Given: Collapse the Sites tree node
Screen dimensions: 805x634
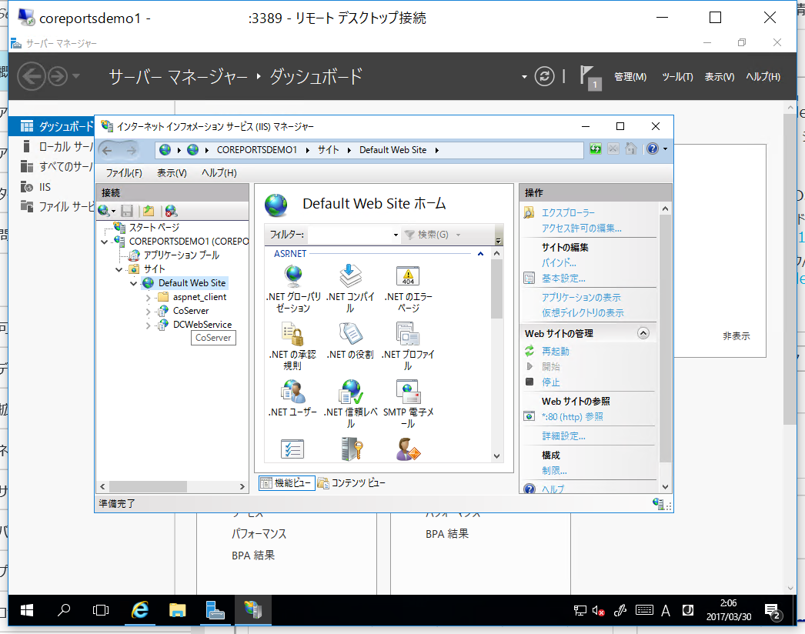Looking at the screenshot, I should [119, 269].
